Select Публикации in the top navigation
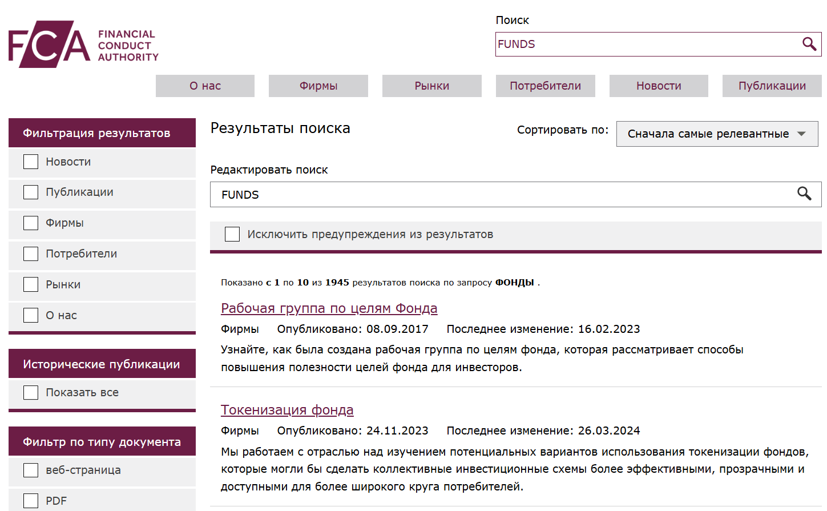The height and width of the screenshot is (511, 827). click(772, 86)
